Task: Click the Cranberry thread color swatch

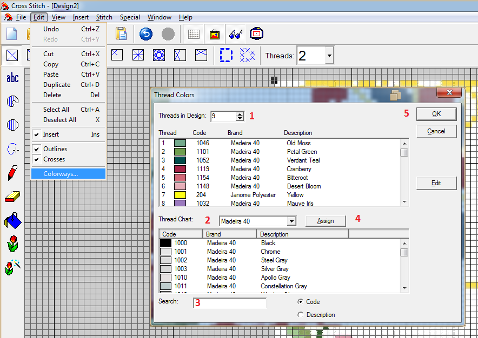Action: [180, 169]
